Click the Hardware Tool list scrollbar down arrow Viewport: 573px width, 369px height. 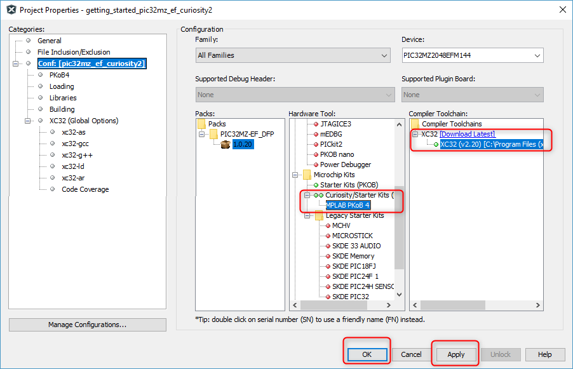[x=399, y=294]
